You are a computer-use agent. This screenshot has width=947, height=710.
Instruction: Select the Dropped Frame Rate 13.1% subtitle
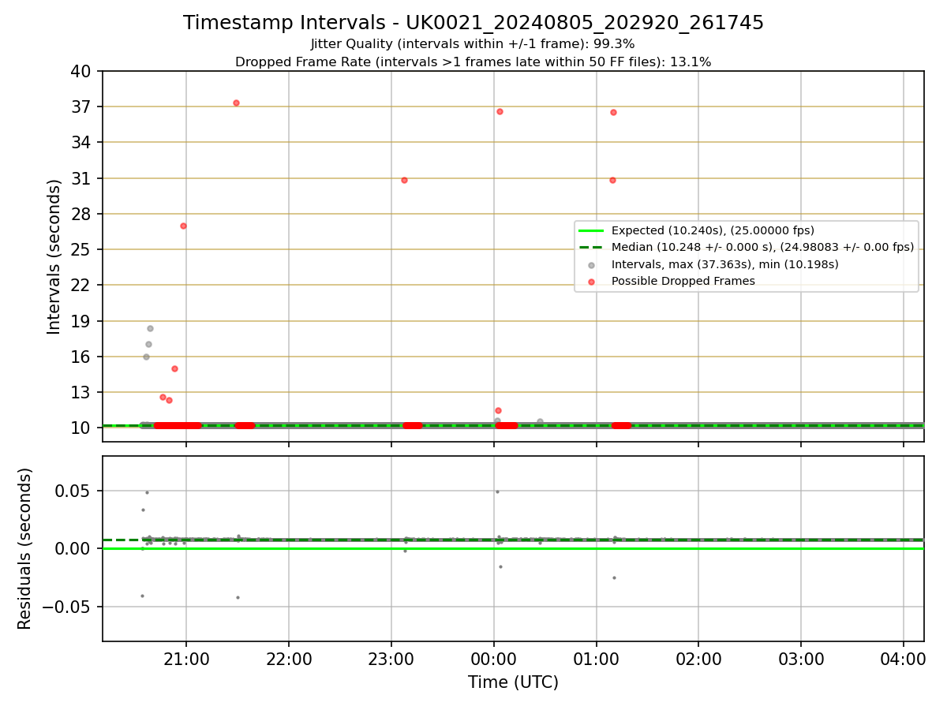[473, 62]
